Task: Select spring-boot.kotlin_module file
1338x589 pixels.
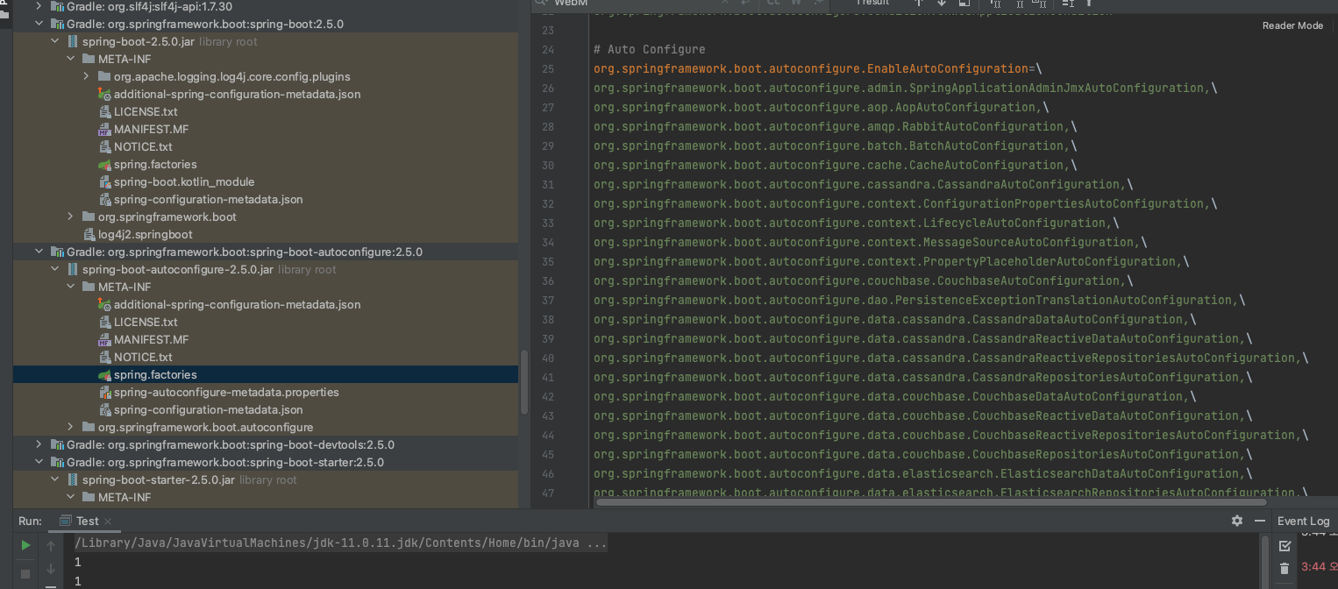Action: (x=184, y=181)
